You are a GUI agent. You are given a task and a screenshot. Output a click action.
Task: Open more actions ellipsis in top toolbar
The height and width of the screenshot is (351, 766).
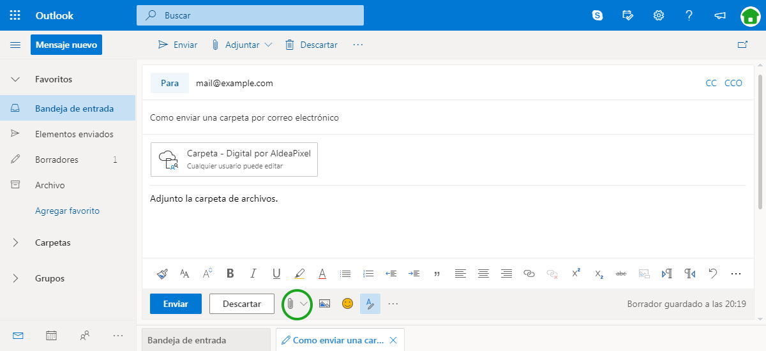pyautogui.click(x=357, y=45)
